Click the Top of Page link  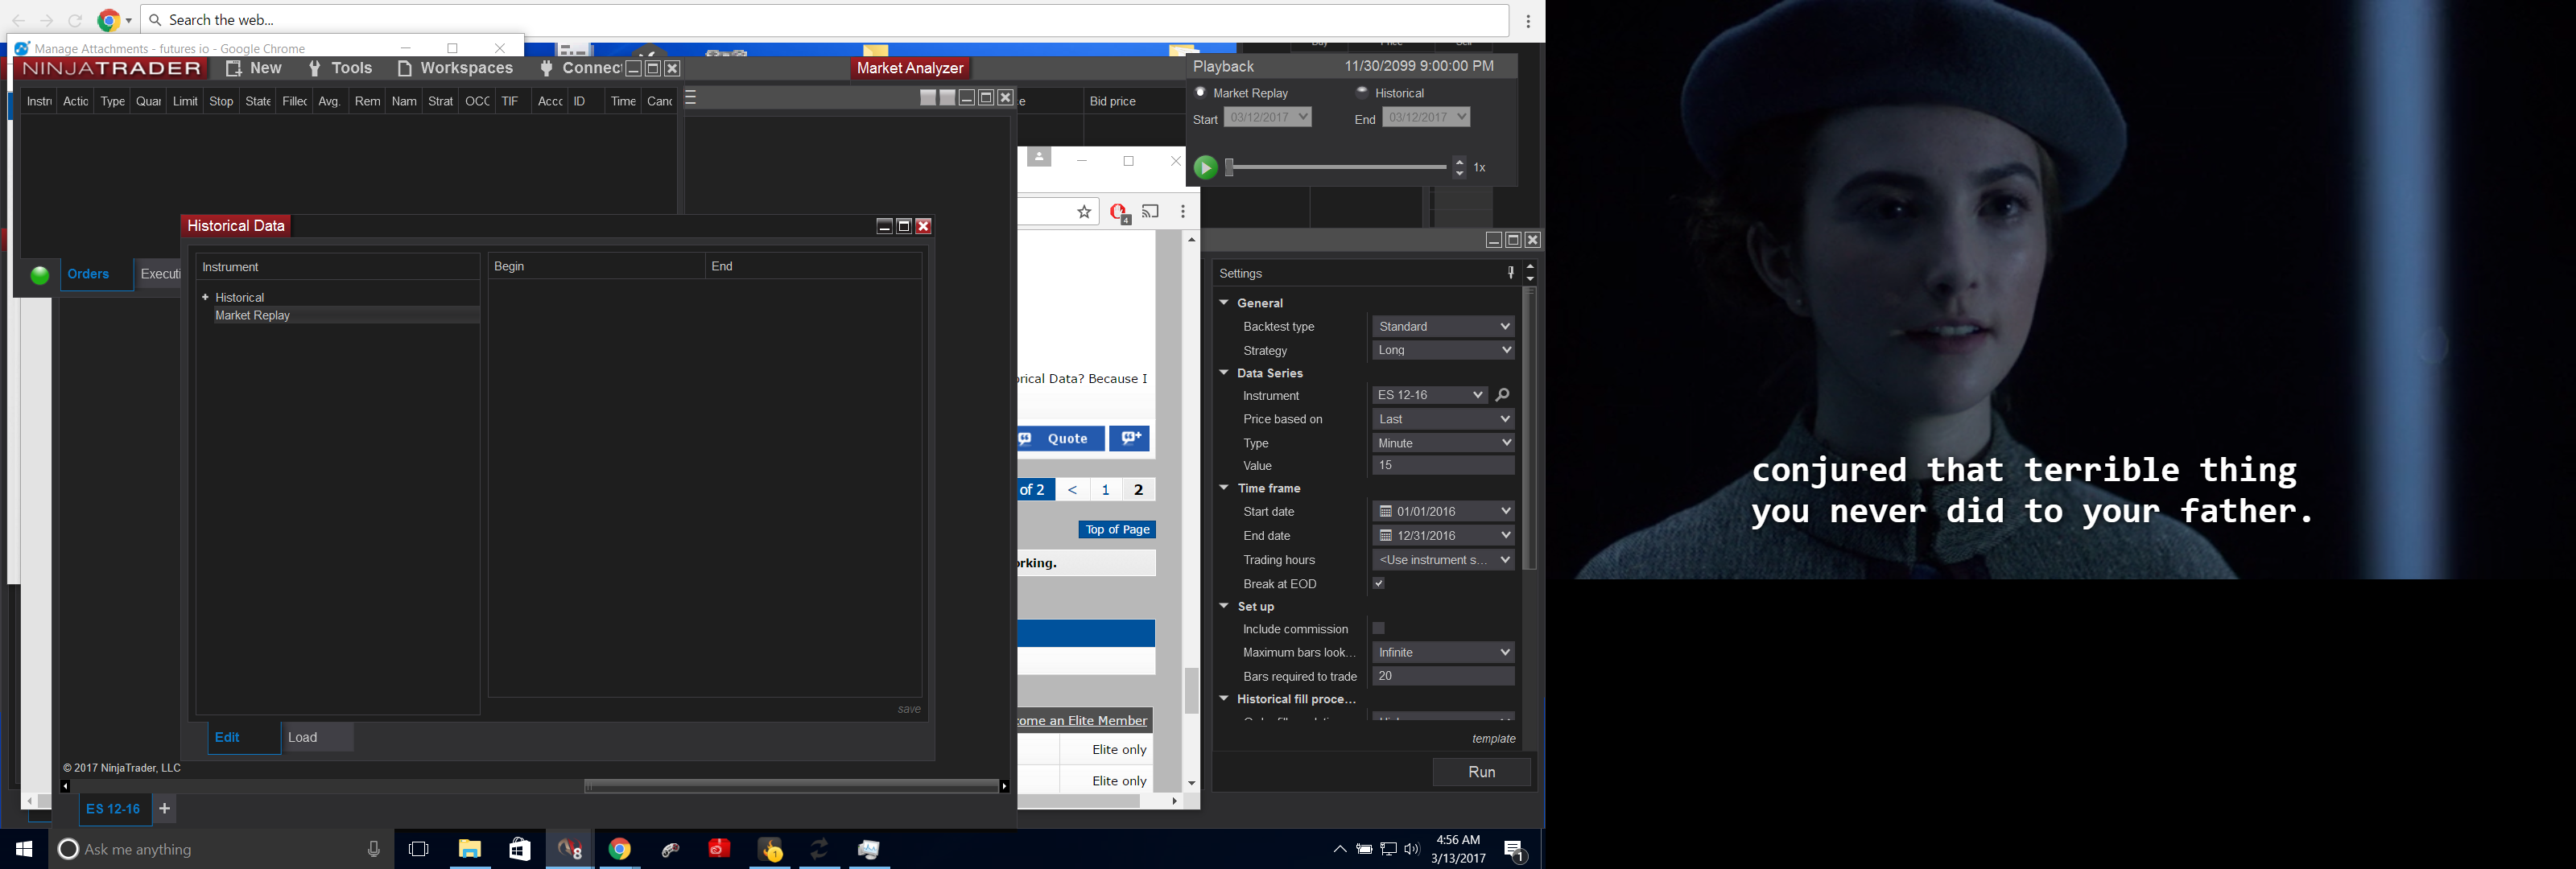click(1117, 529)
